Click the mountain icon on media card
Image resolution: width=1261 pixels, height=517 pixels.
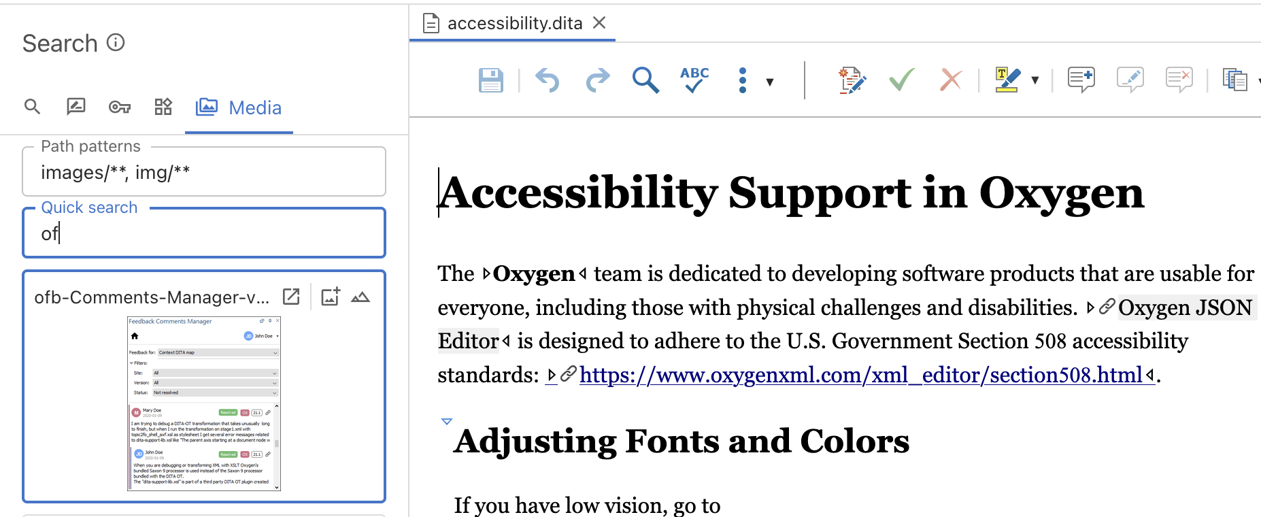pos(360,297)
